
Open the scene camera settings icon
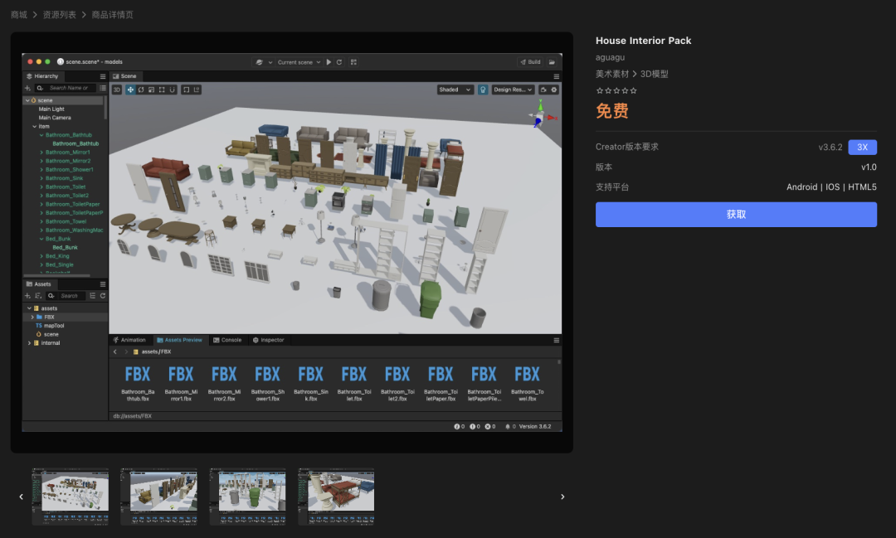click(543, 90)
